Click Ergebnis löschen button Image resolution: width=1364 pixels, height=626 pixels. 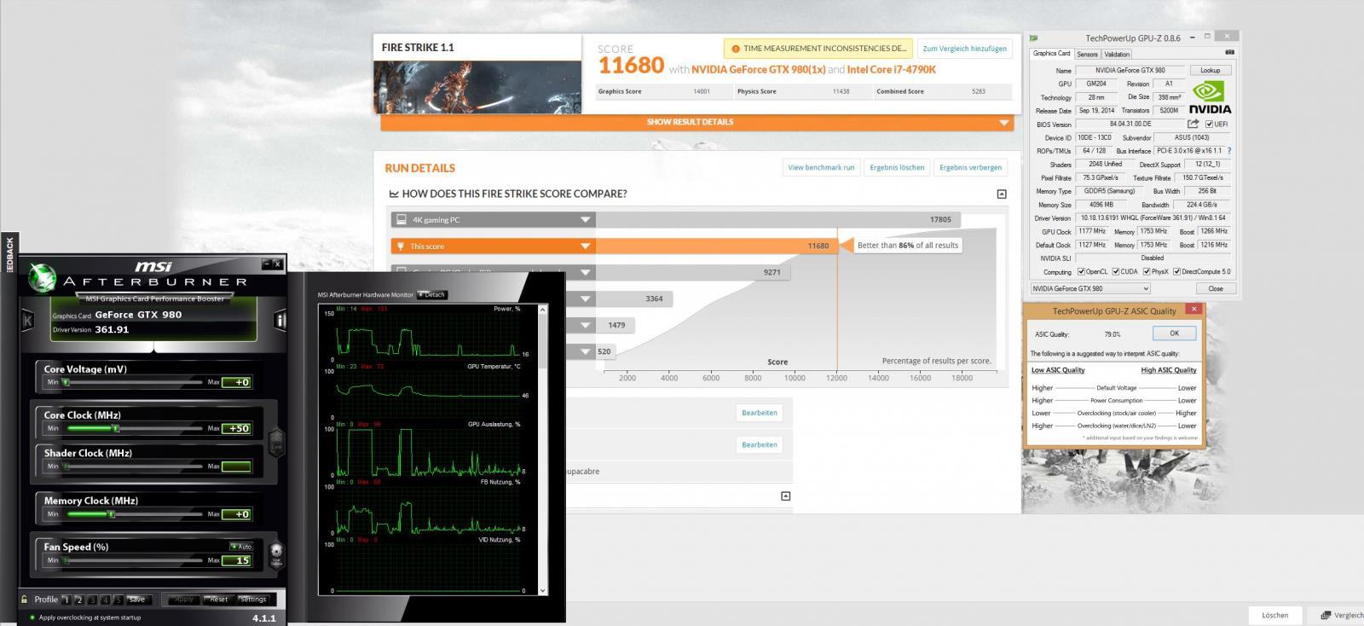pyautogui.click(x=897, y=167)
